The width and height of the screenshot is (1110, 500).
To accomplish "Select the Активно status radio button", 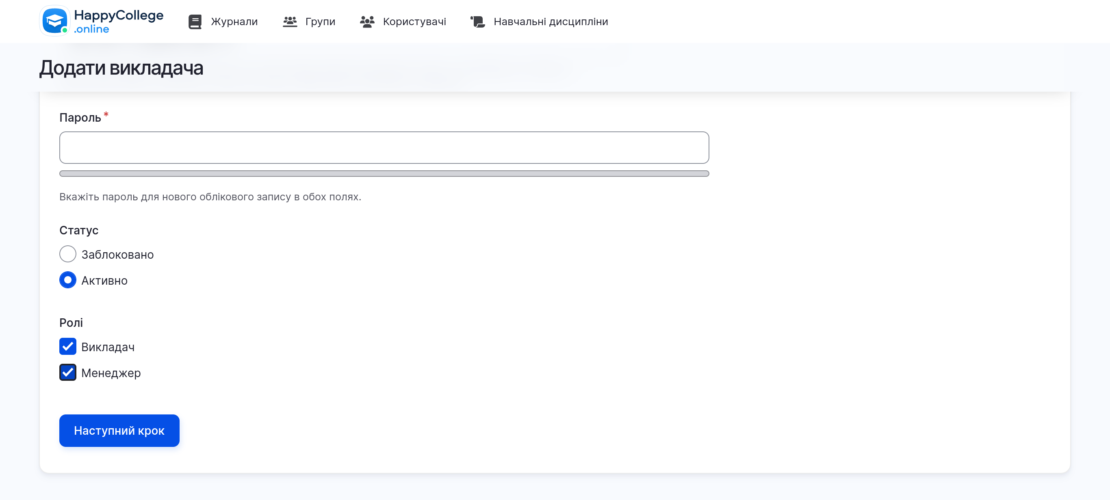I will coord(68,280).
